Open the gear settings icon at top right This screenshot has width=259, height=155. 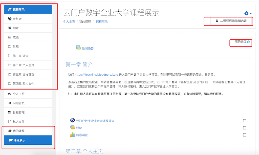(x=246, y=13)
